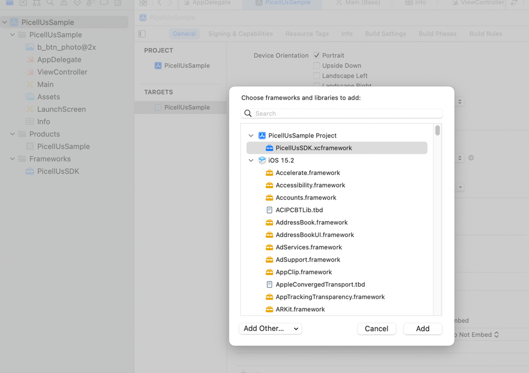Switch to the Build Rules tab

(x=485, y=34)
